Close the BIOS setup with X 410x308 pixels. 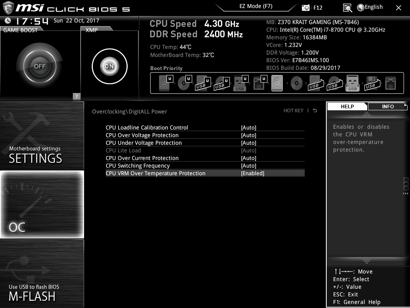point(398,8)
